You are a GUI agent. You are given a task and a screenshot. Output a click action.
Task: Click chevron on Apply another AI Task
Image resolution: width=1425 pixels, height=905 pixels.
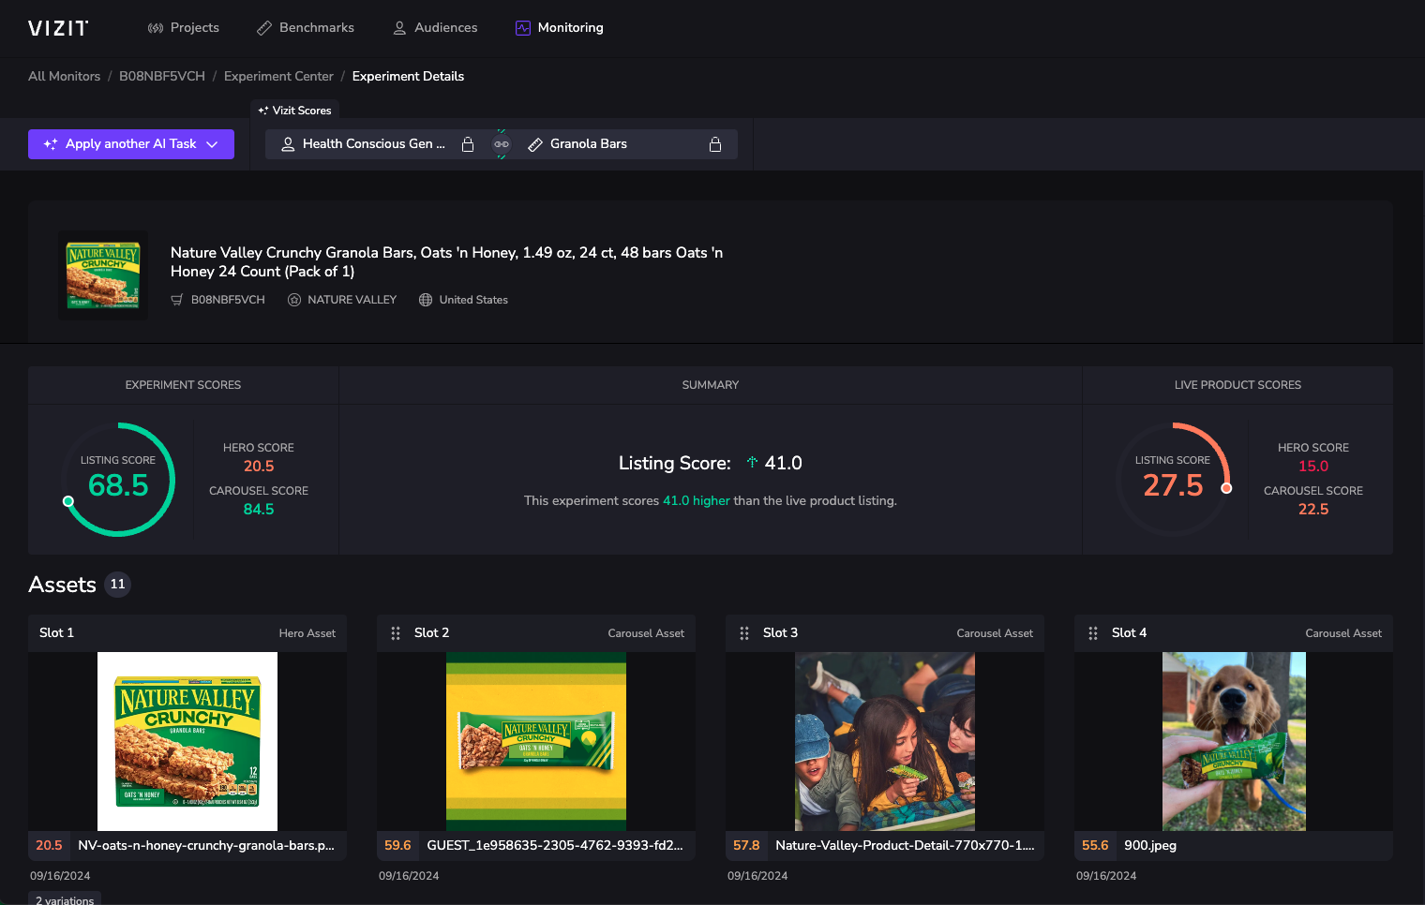[x=212, y=144]
